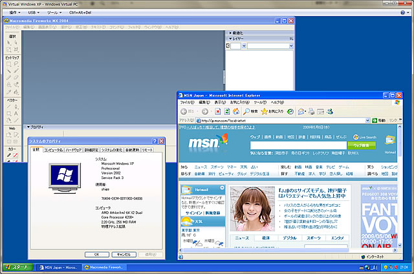
Task: Select the Blur tool in Fireworks
Action: [8, 85]
